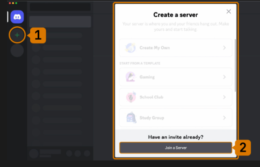The image size is (260, 167).
Task: Expand chevron on Create My Own row
Action: 224,48
